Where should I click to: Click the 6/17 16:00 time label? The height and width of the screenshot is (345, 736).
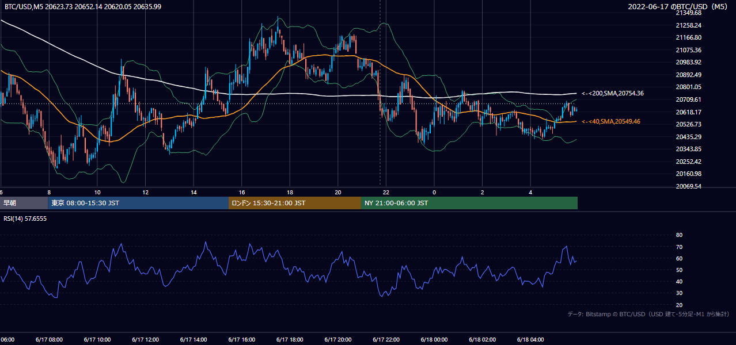coord(241,339)
